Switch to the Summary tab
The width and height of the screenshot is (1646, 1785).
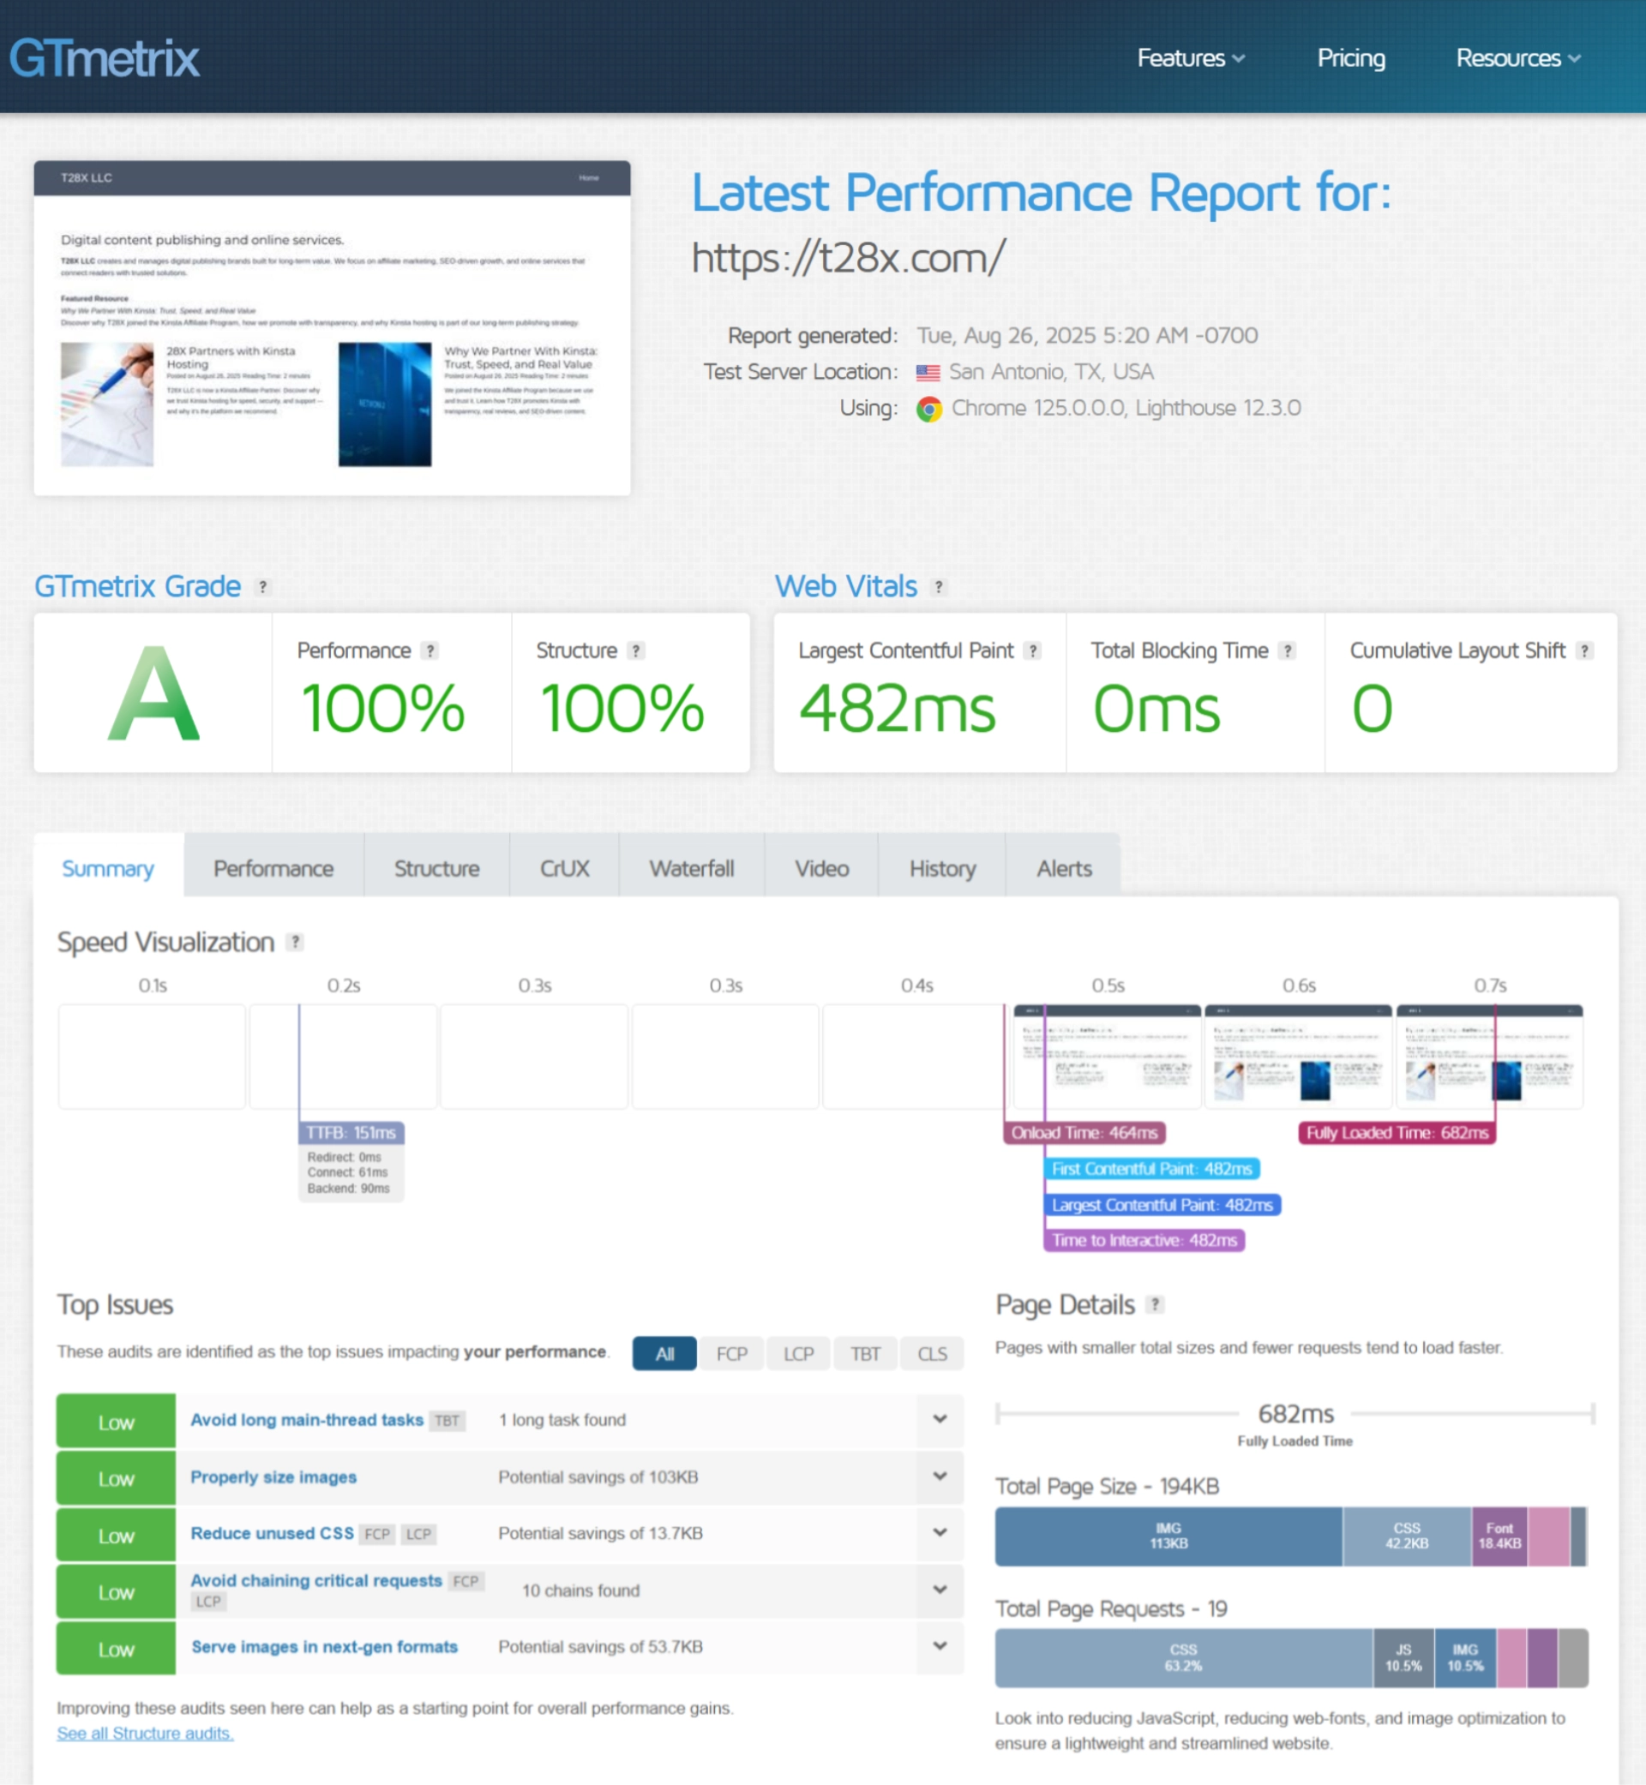[108, 868]
